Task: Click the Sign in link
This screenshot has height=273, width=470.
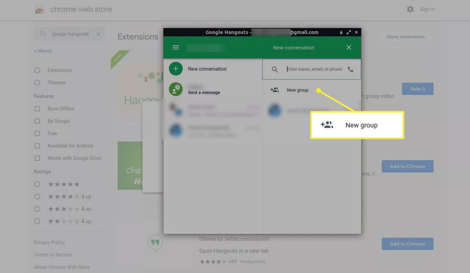Action: point(427,9)
